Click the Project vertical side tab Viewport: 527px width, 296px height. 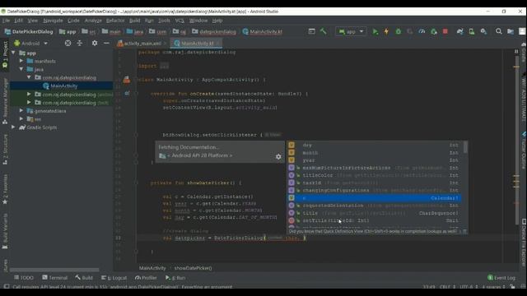[5, 55]
